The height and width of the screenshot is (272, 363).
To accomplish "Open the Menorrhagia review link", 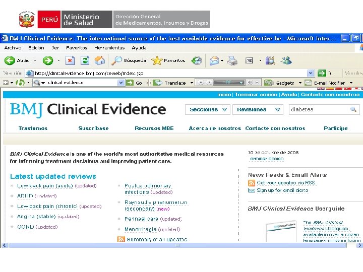I will click(x=141, y=229).
